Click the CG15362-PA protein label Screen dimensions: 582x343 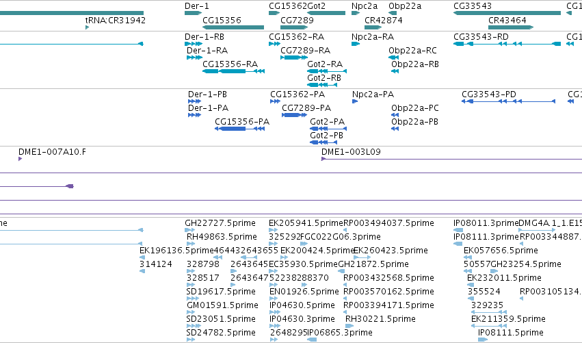pos(297,94)
